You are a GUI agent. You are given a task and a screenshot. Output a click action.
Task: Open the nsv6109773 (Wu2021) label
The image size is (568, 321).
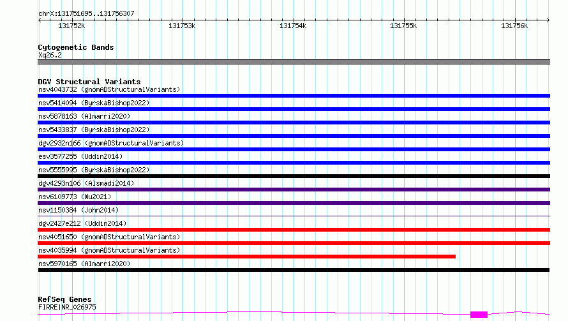(x=75, y=197)
